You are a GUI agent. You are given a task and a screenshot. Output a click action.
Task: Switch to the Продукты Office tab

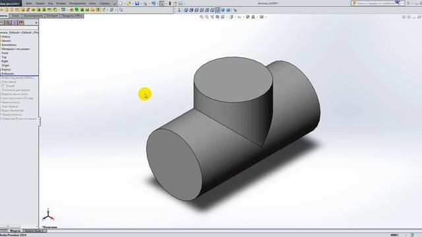[x=72, y=16]
